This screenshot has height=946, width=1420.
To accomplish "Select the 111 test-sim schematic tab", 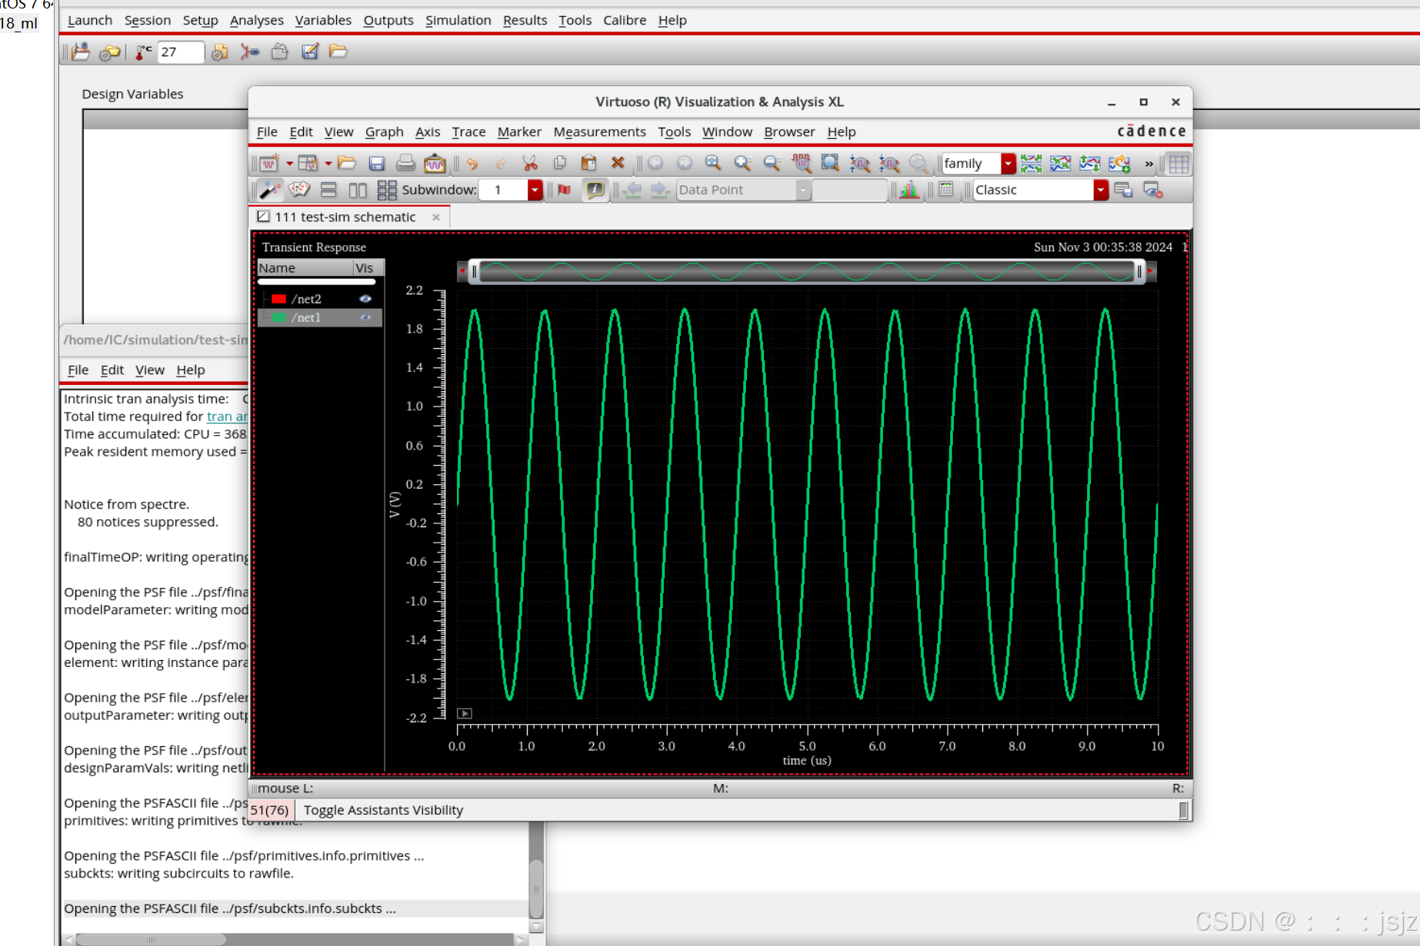I will pos(345,217).
